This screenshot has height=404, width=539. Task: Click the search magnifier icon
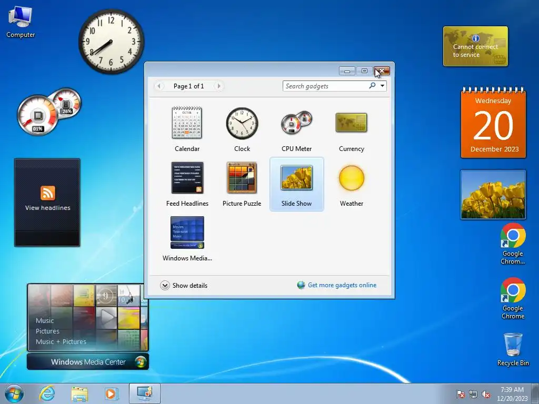pyautogui.click(x=372, y=86)
